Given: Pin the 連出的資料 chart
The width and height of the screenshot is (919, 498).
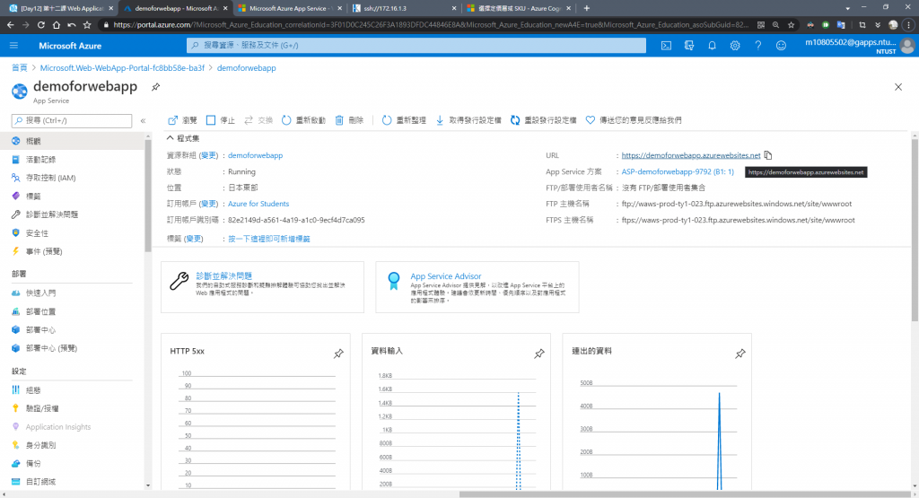Looking at the screenshot, I should 740,354.
